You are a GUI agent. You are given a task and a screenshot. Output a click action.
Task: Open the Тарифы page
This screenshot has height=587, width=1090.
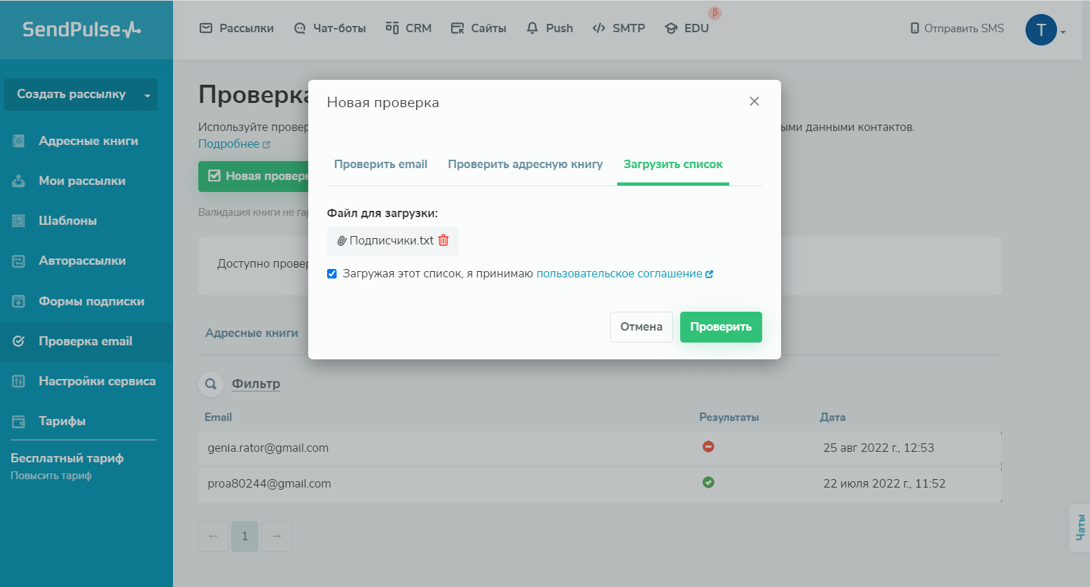point(62,421)
